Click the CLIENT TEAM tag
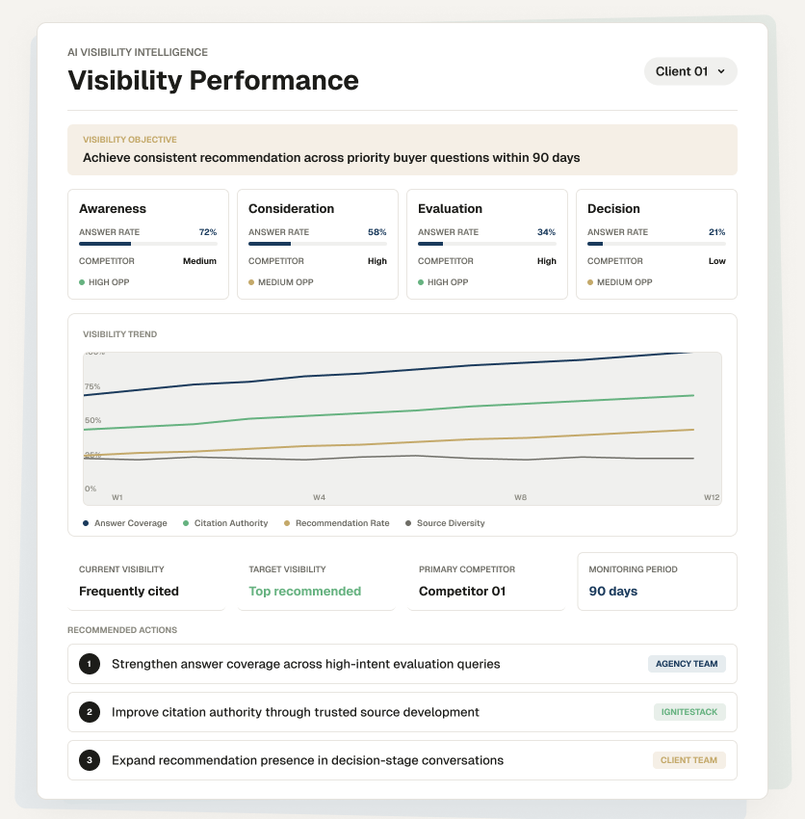 689,760
